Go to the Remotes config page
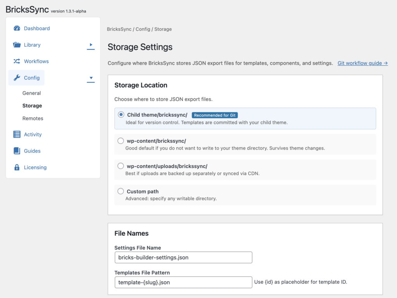397x298 pixels. [33, 118]
